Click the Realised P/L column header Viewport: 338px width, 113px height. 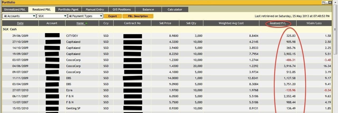(x=278, y=23)
